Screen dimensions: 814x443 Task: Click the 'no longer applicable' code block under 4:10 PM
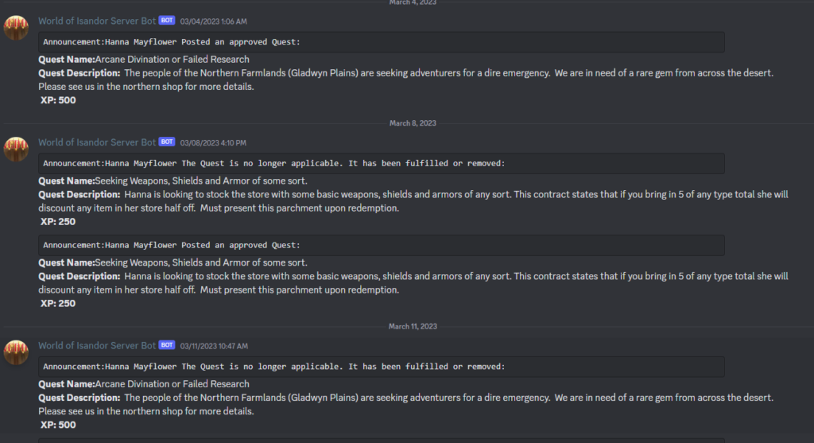click(382, 164)
